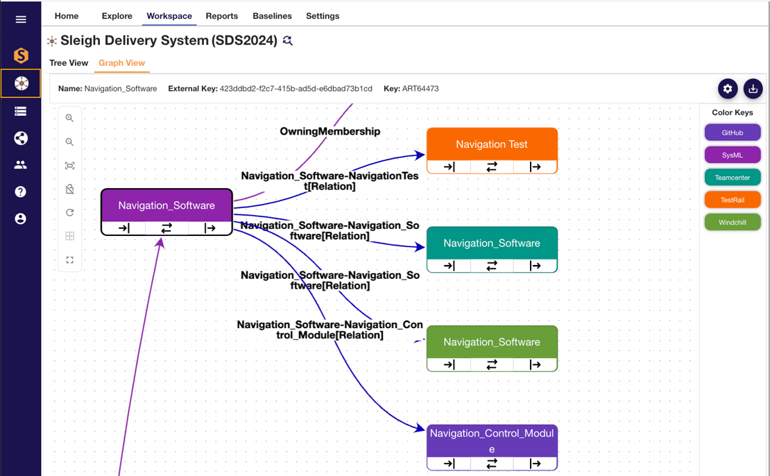Select the Navigation_Control_Module node
Image resolution: width=770 pixels, height=476 pixels.
point(492,441)
